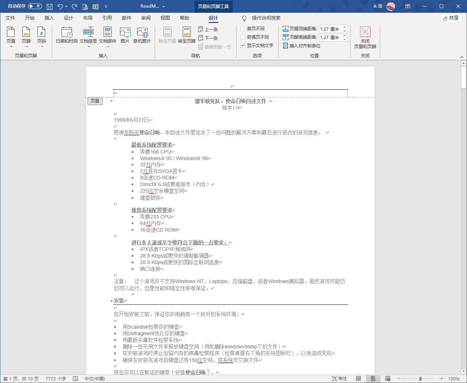Open customize quick access toolbar dropdown
The image size is (467, 383).
coord(106,6)
